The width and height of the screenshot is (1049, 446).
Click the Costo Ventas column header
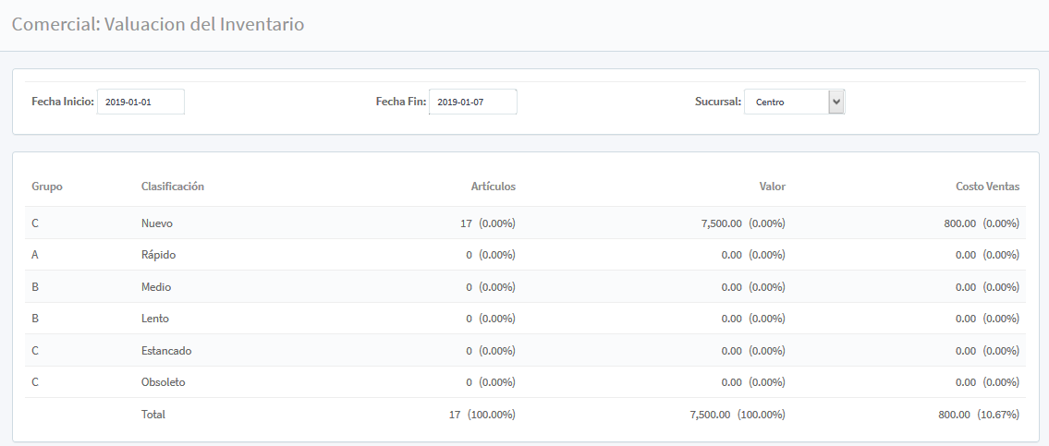[x=987, y=187]
